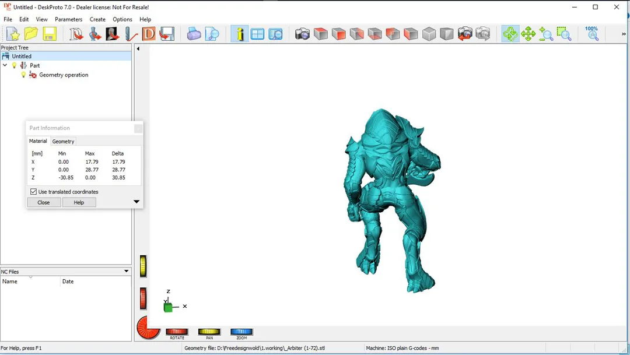
Task: Open the Edit menu
Action: (24, 19)
